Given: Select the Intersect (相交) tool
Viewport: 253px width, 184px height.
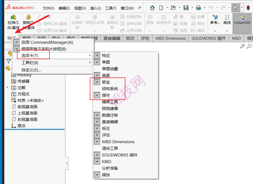Looking at the screenshot, I should tap(197, 24).
